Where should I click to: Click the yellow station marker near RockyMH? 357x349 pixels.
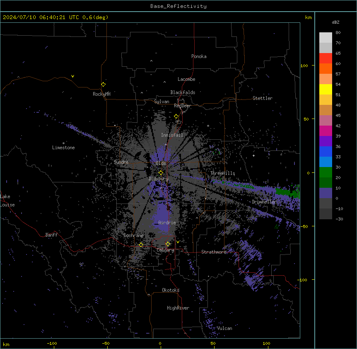pyautogui.click(x=103, y=84)
